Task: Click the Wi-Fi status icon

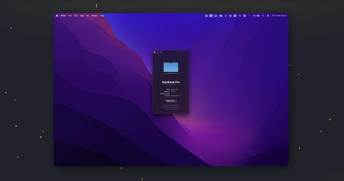Action: pos(249,16)
